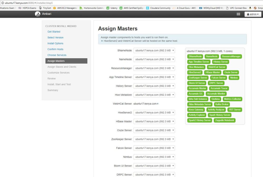263x177 pixels.
Task: Open the NameNode host dropdown
Action: [x=154, y=59]
